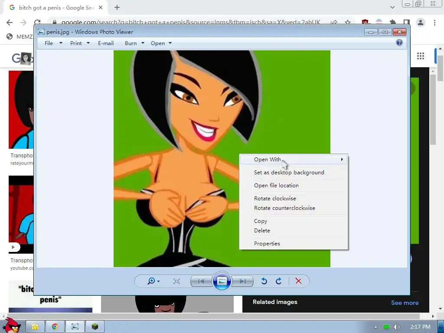Close the Google Search tab

(101, 8)
